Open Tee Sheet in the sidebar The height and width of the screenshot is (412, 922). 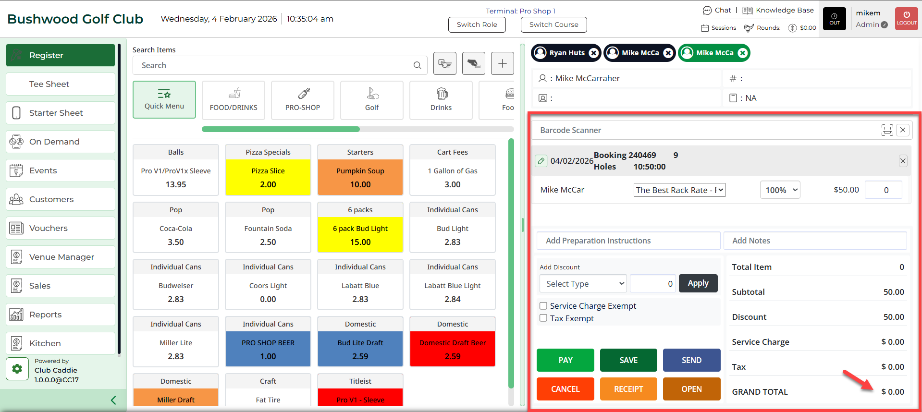(x=61, y=84)
